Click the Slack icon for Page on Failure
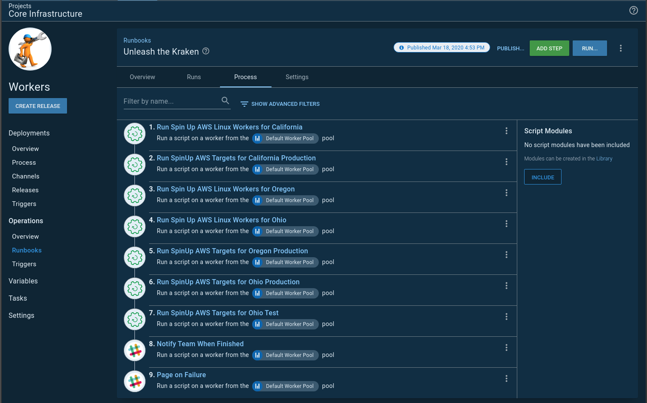The height and width of the screenshot is (403, 647). coord(135,381)
